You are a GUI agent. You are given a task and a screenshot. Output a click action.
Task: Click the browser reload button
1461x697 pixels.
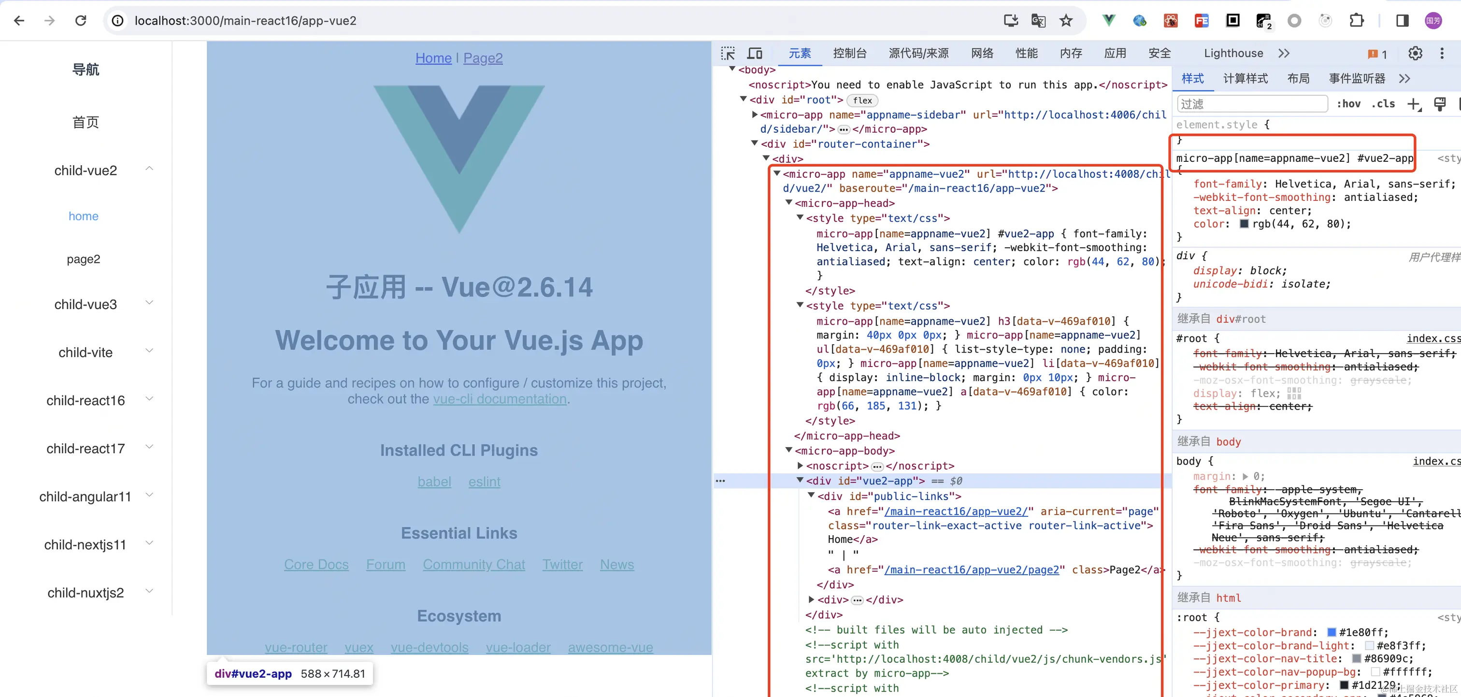[81, 21]
